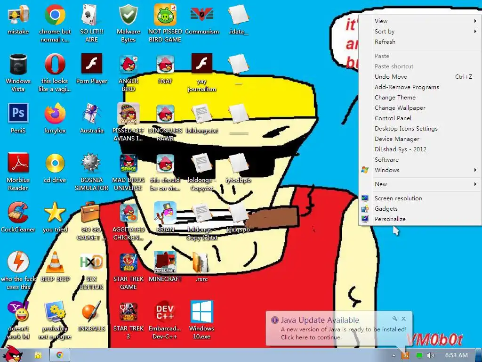This screenshot has width=482, height=362.
Task: Select the 'SO LIT!!! AIRE' solitaire icon
Action: (91, 15)
